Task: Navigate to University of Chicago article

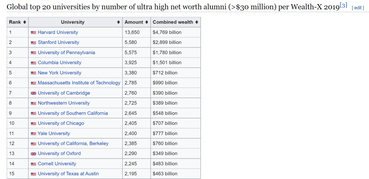Action: [x=61, y=123]
